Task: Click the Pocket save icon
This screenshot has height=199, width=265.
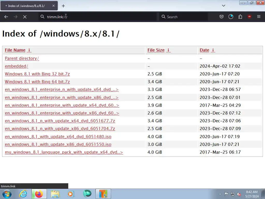Action: pyautogui.click(x=222, y=17)
